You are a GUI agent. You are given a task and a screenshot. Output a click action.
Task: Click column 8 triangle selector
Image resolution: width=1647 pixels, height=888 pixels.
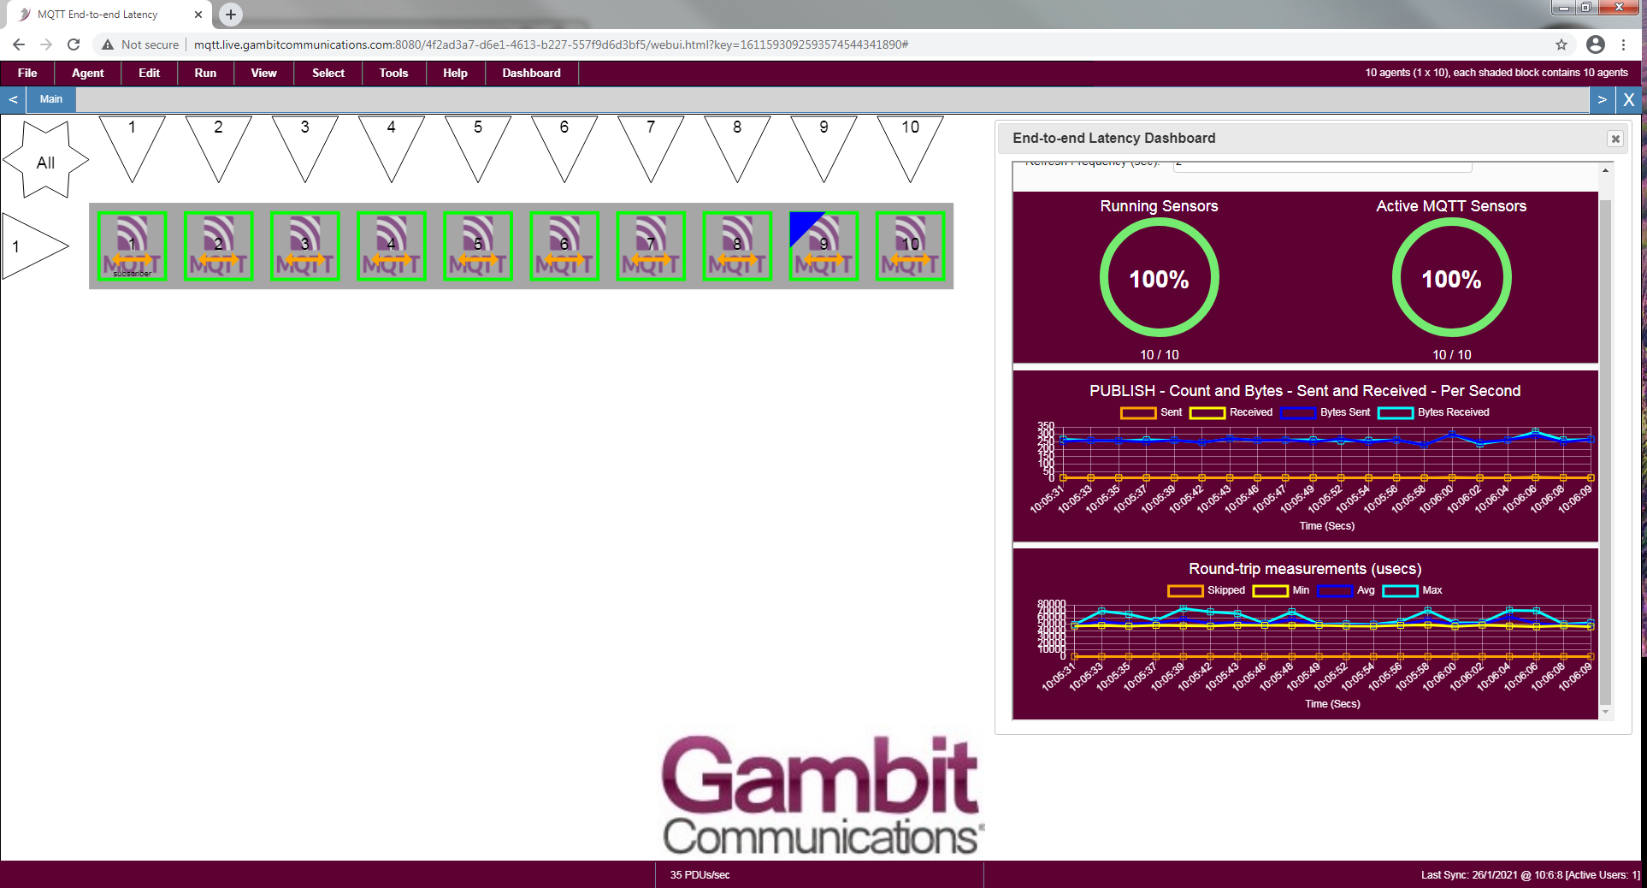[x=737, y=143]
